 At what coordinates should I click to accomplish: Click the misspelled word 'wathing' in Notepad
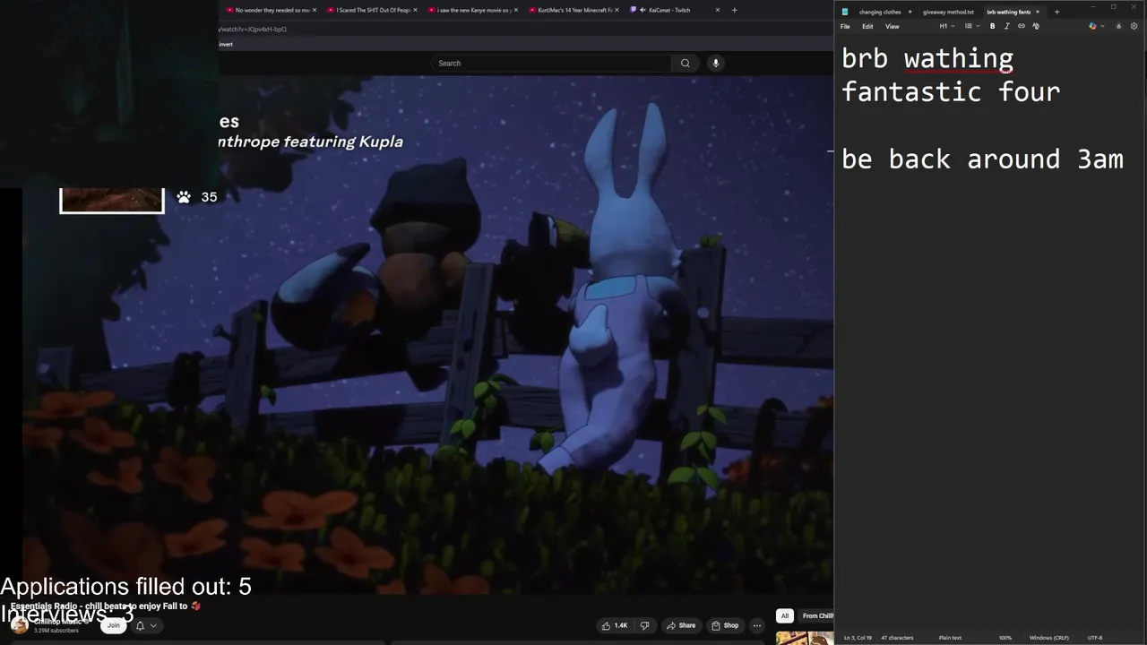(x=958, y=59)
